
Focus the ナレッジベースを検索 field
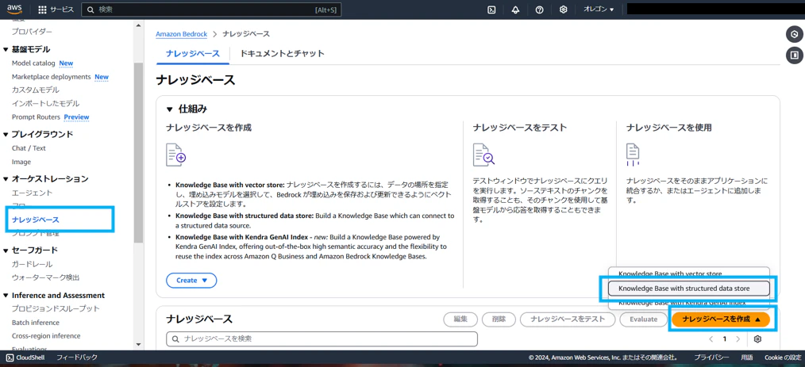(x=322, y=338)
